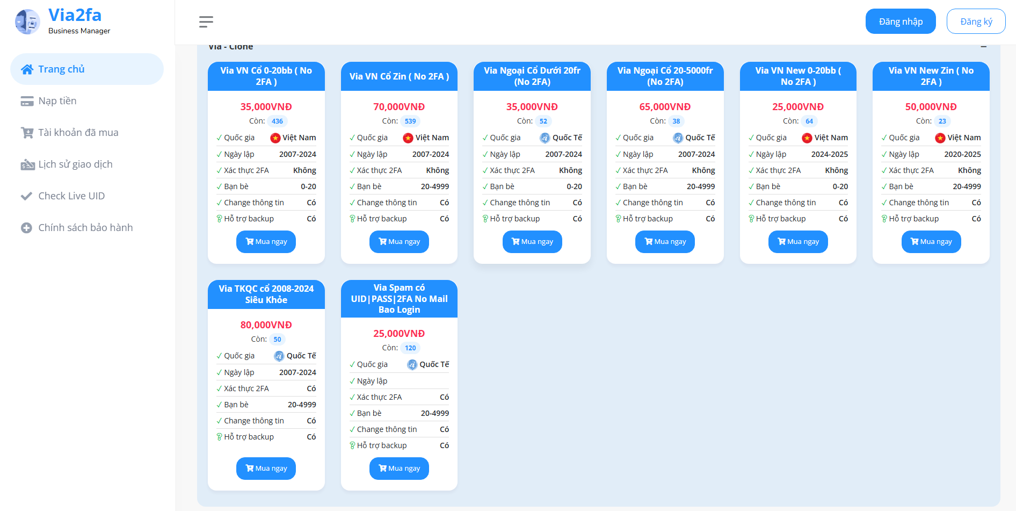
Task: Collapse the Via - Clone section
Action: 983,47
